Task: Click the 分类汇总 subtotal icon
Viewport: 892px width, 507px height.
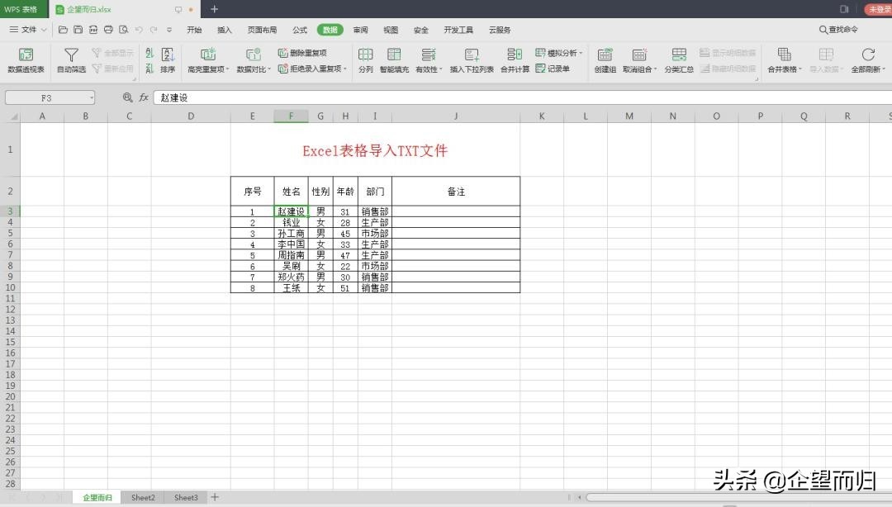Action: click(x=679, y=54)
